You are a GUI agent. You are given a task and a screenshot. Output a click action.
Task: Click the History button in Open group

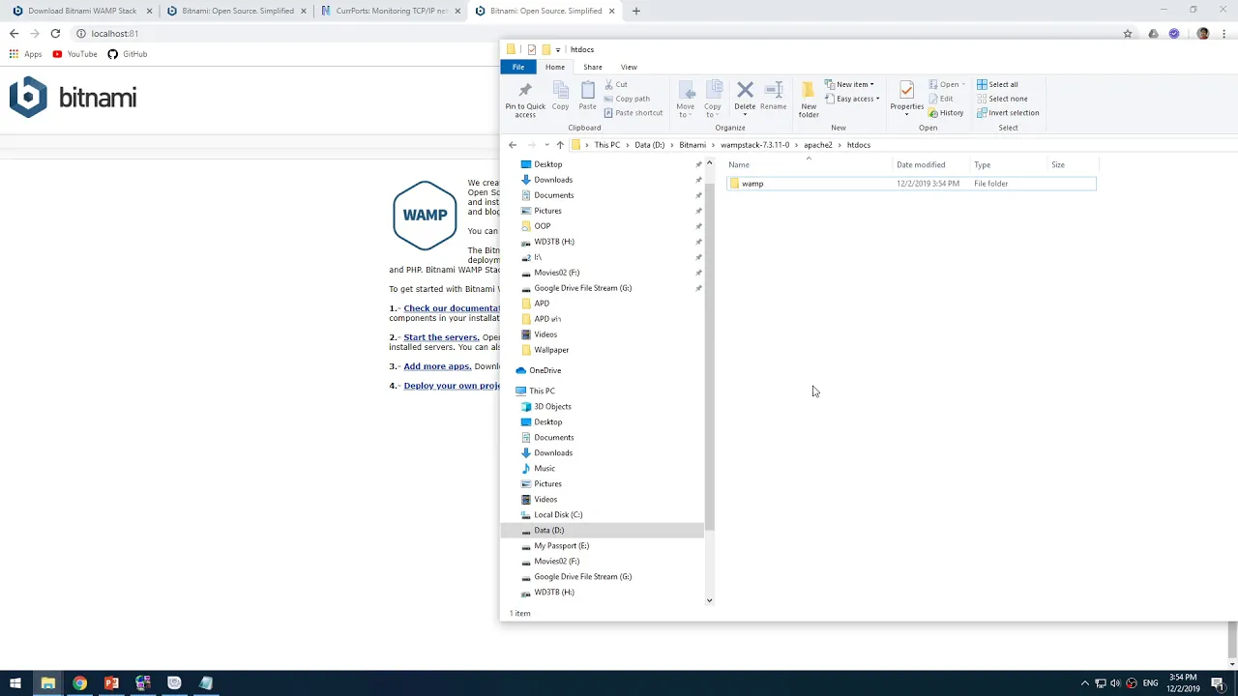(946, 113)
